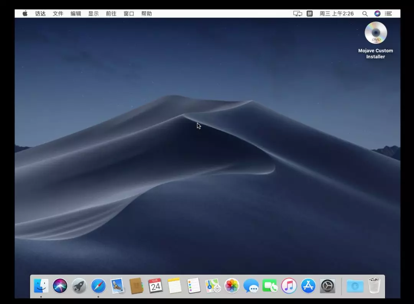Image resolution: width=414 pixels, height=304 pixels.
Task: Open Mail stamp icon in Dock
Action: (x=117, y=286)
